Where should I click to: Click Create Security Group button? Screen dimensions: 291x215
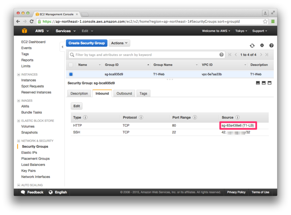87,43
